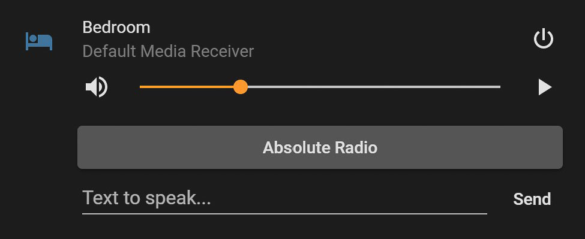Send the text-to-speech message
This screenshot has width=585, height=239.
point(532,199)
